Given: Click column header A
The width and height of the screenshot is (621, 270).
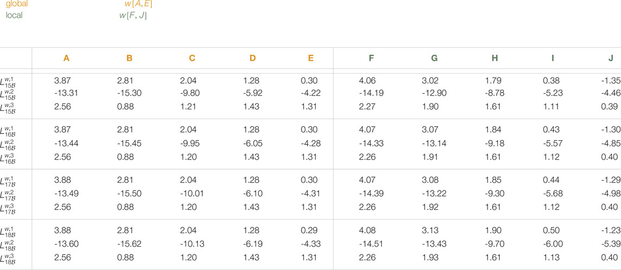Looking at the screenshot, I should pos(67,58).
